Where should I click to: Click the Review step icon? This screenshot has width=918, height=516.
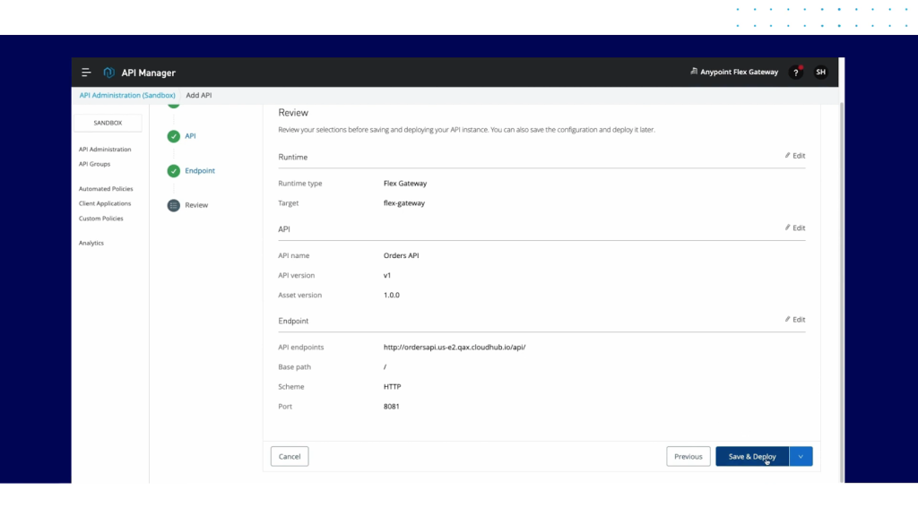pos(174,205)
